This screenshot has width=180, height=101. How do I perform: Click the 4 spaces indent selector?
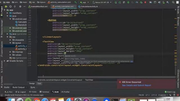163,95
